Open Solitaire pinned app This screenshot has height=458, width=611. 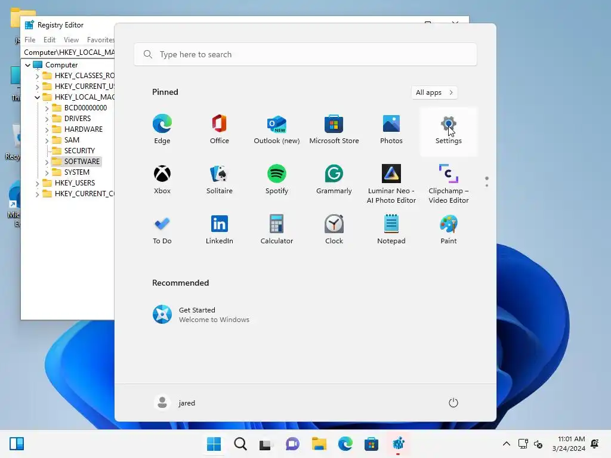click(x=220, y=180)
